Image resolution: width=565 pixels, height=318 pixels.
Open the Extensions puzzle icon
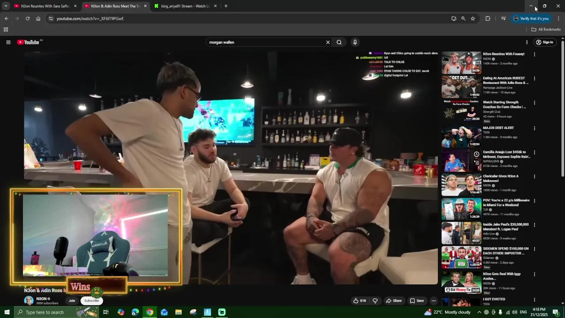[488, 19]
